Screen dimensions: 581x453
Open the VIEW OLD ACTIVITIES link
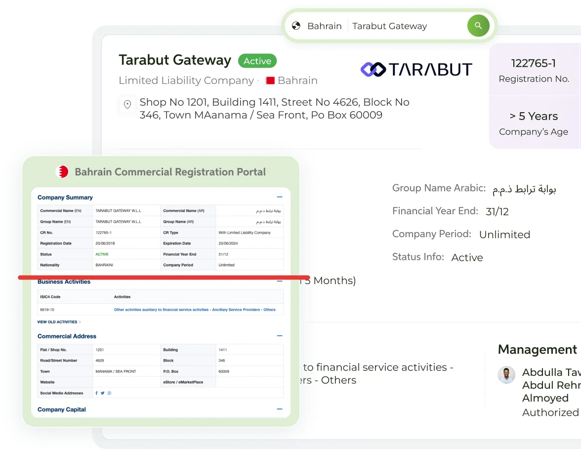pos(59,322)
